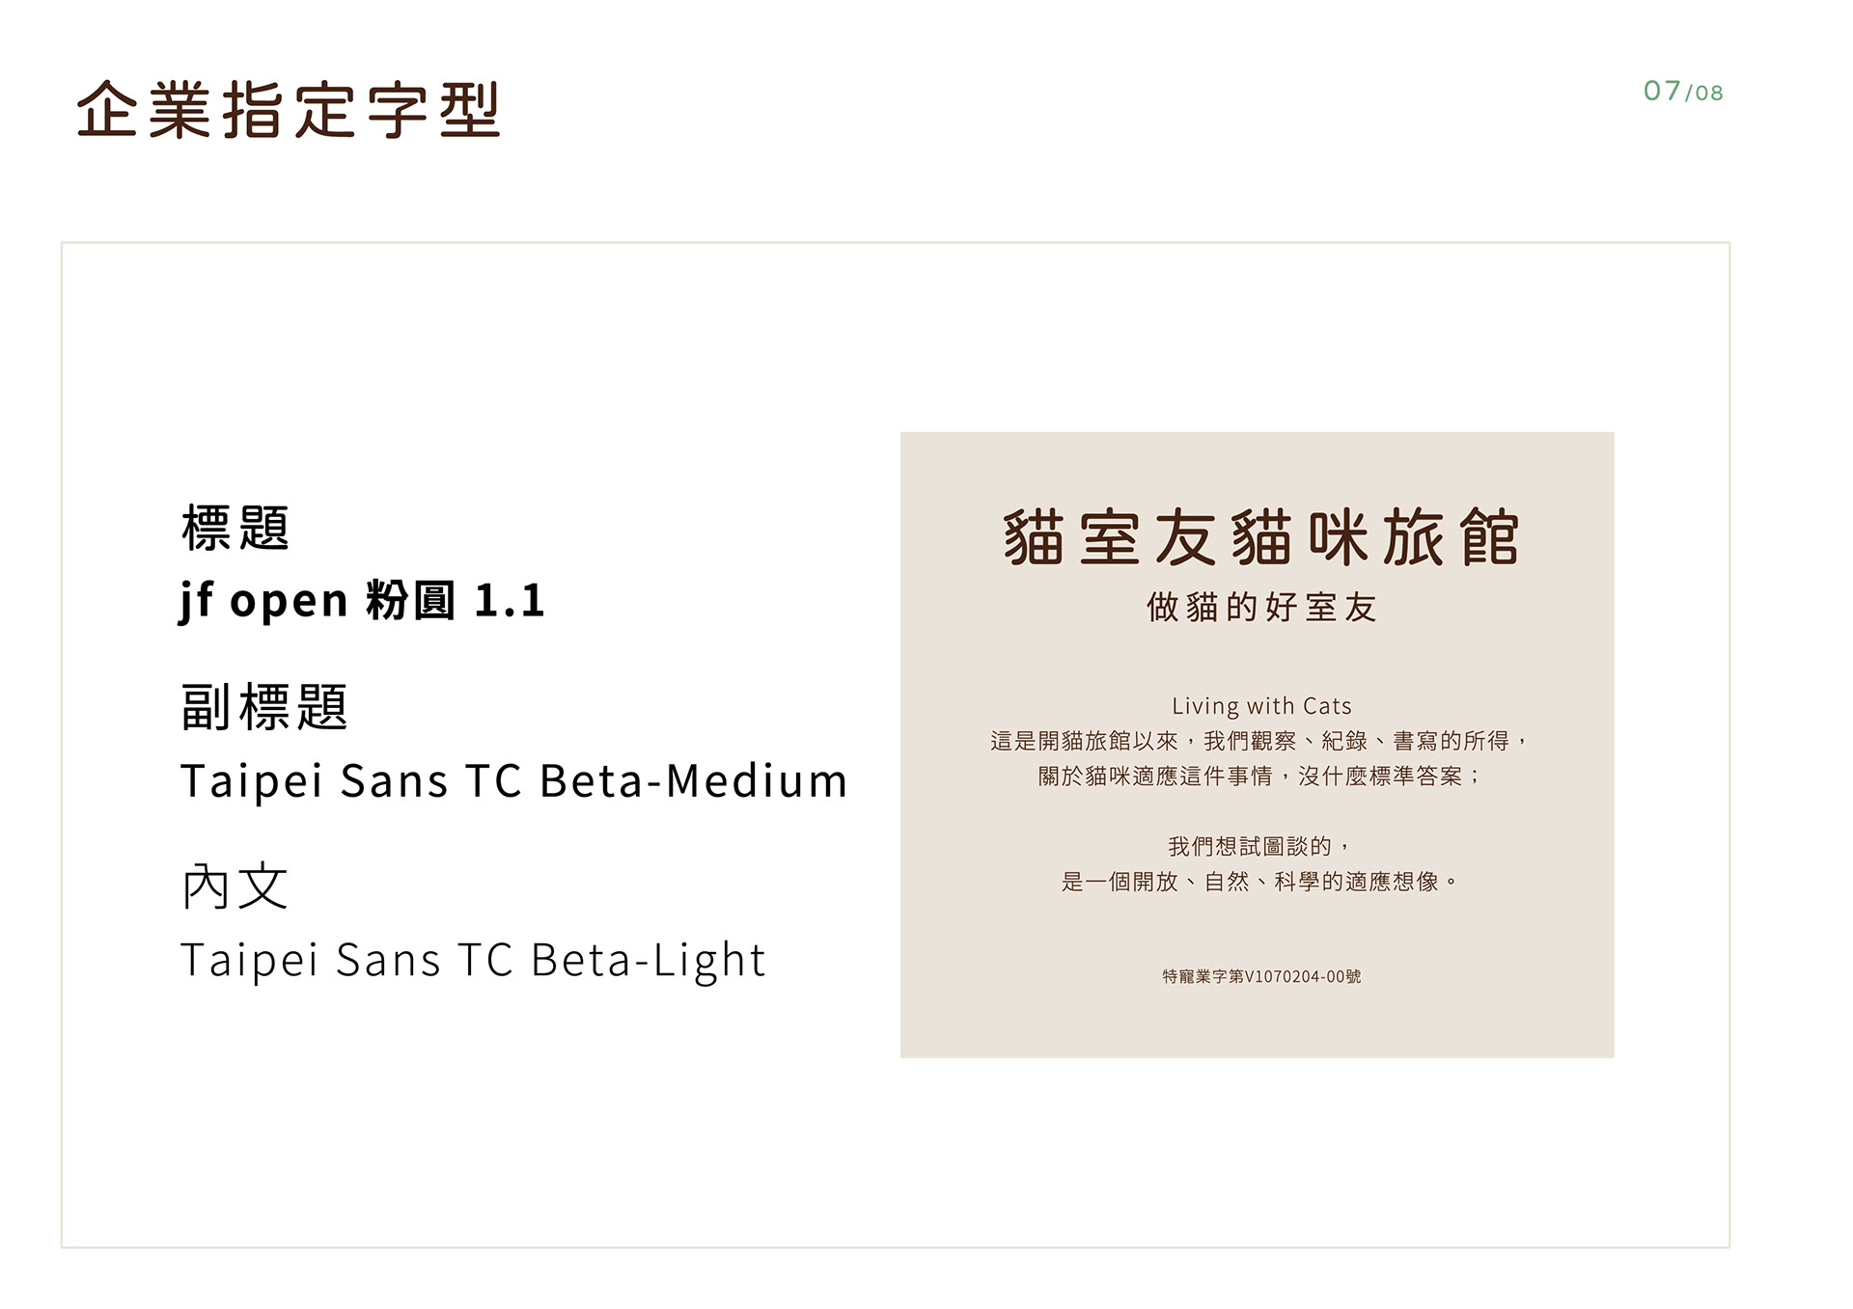Click the bold 粉圓 1.1 text
The height and width of the screenshot is (1309, 1853).
tap(456, 600)
